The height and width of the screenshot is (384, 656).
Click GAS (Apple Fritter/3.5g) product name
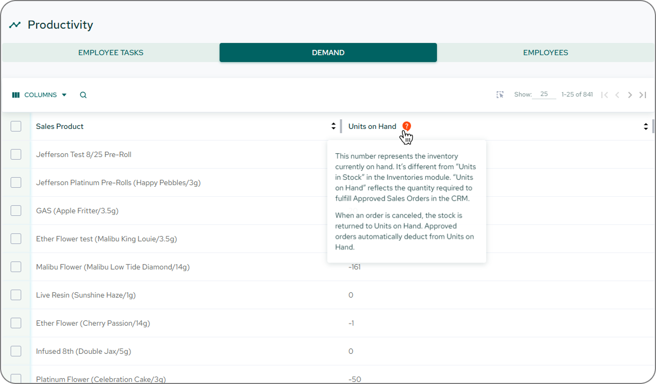pyautogui.click(x=77, y=211)
